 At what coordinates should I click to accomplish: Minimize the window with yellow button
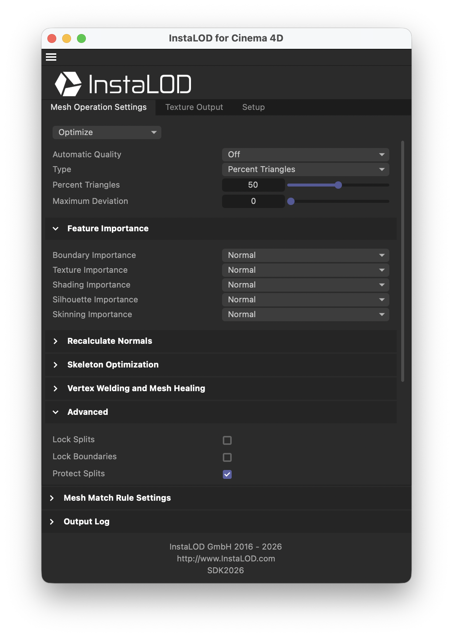(67, 38)
